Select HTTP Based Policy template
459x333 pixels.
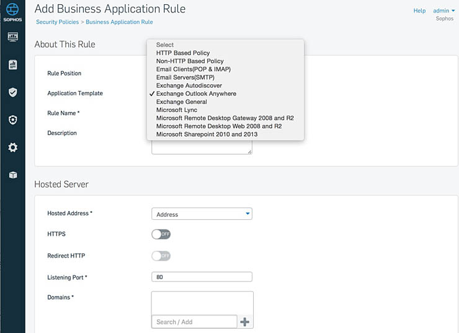point(183,53)
